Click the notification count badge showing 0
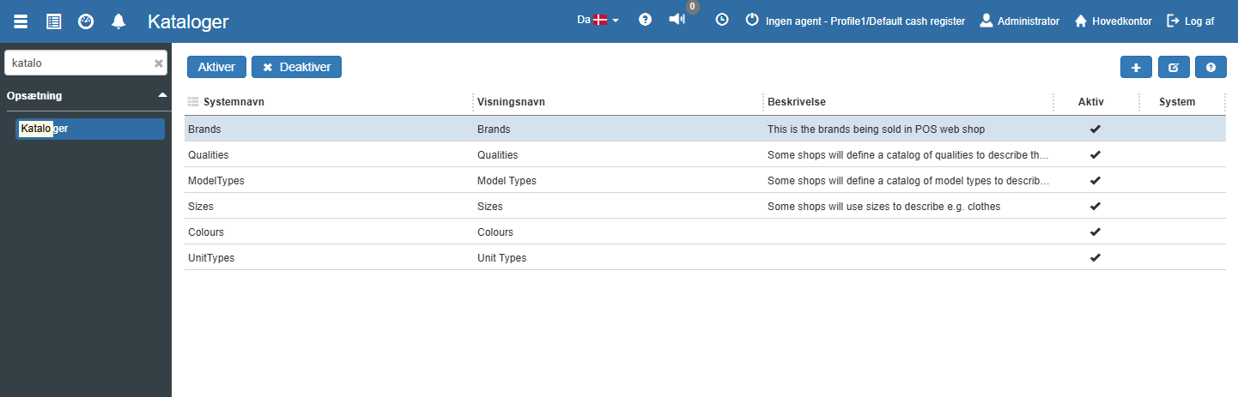This screenshot has height=397, width=1238. pyautogui.click(x=692, y=7)
